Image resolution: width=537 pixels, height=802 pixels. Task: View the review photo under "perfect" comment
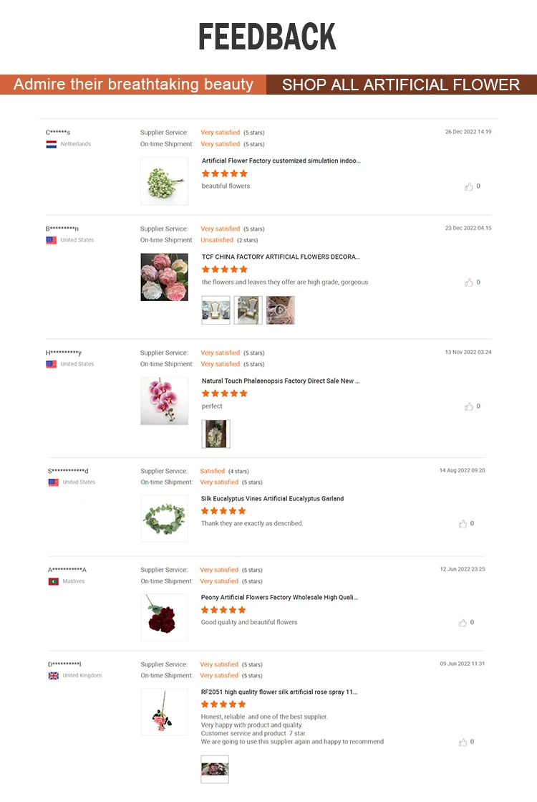(x=216, y=434)
